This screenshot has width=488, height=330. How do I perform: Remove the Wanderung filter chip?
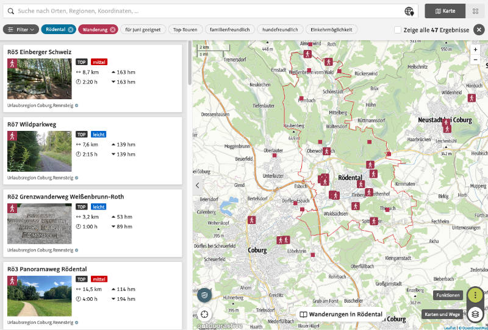click(x=113, y=29)
